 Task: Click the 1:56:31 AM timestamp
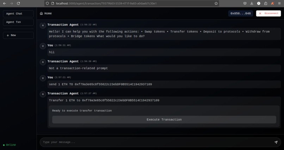tap(63, 45)
